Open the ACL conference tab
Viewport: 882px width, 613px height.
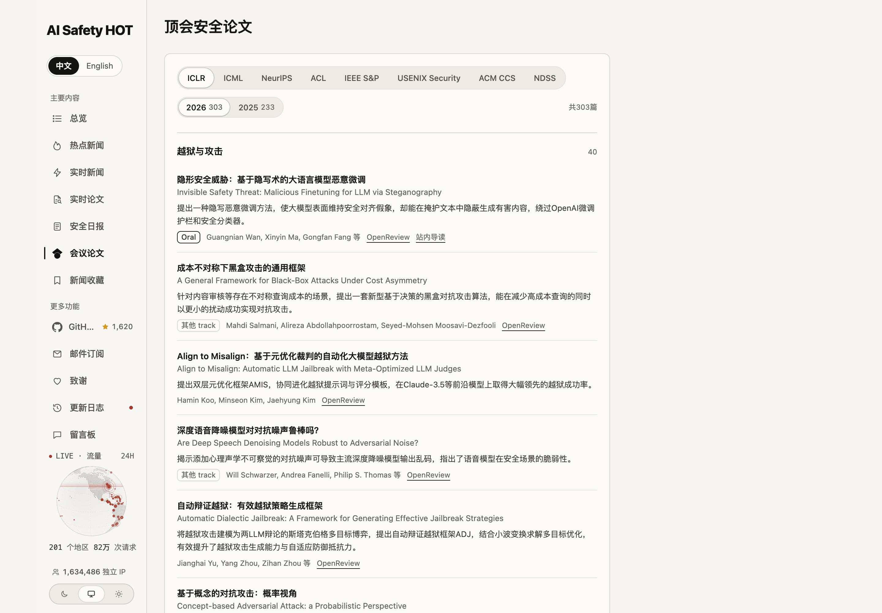(318, 78)
